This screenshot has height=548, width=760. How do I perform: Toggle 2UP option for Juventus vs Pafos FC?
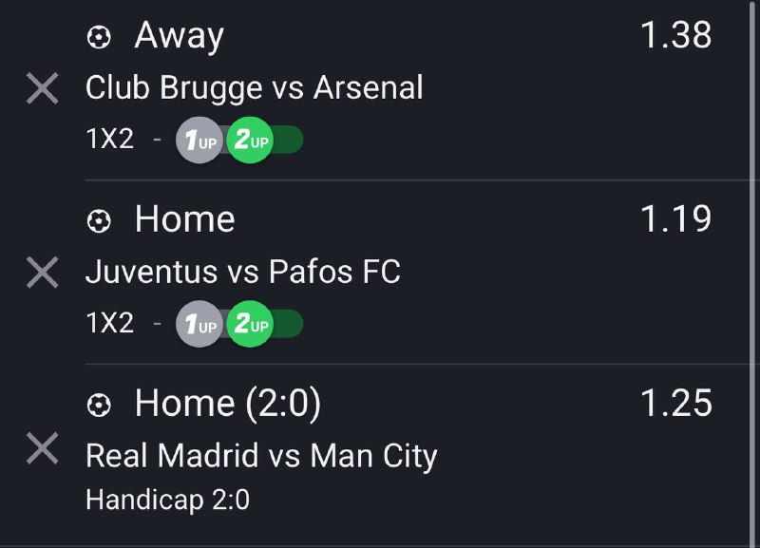[251, 326]
